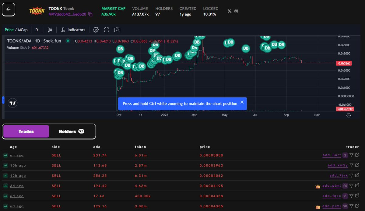
Task: Open the 10h ago trade timestamp link
Action: click(x=18, y=166)
